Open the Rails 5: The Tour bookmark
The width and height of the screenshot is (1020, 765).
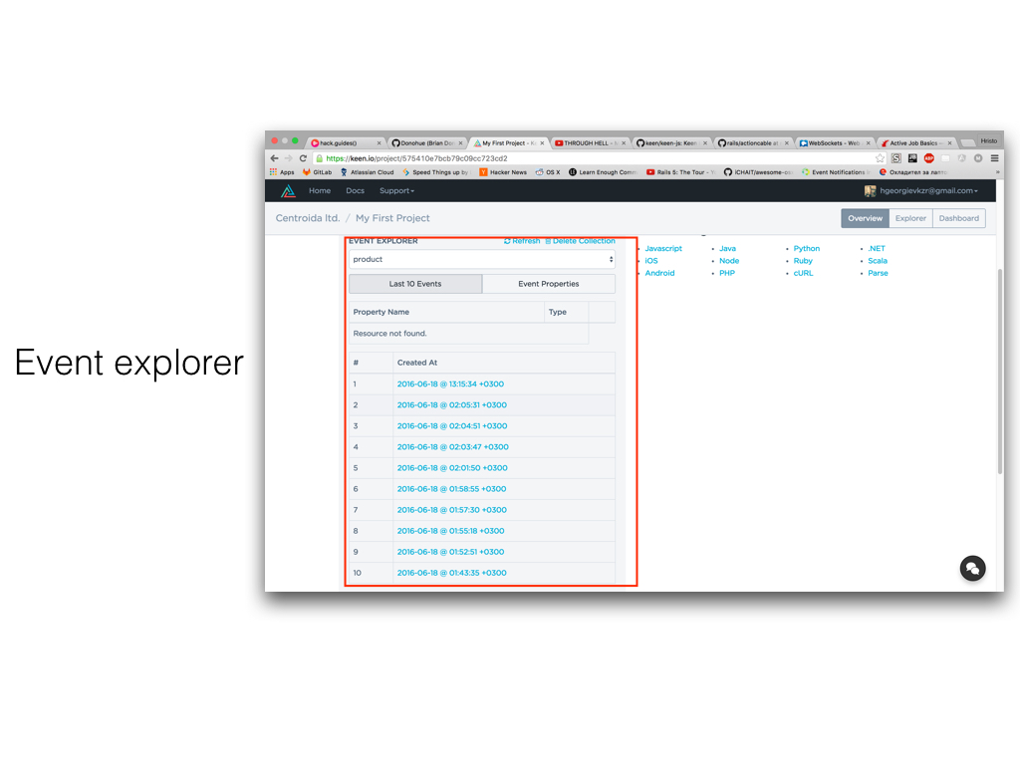[x=680, y=172]
